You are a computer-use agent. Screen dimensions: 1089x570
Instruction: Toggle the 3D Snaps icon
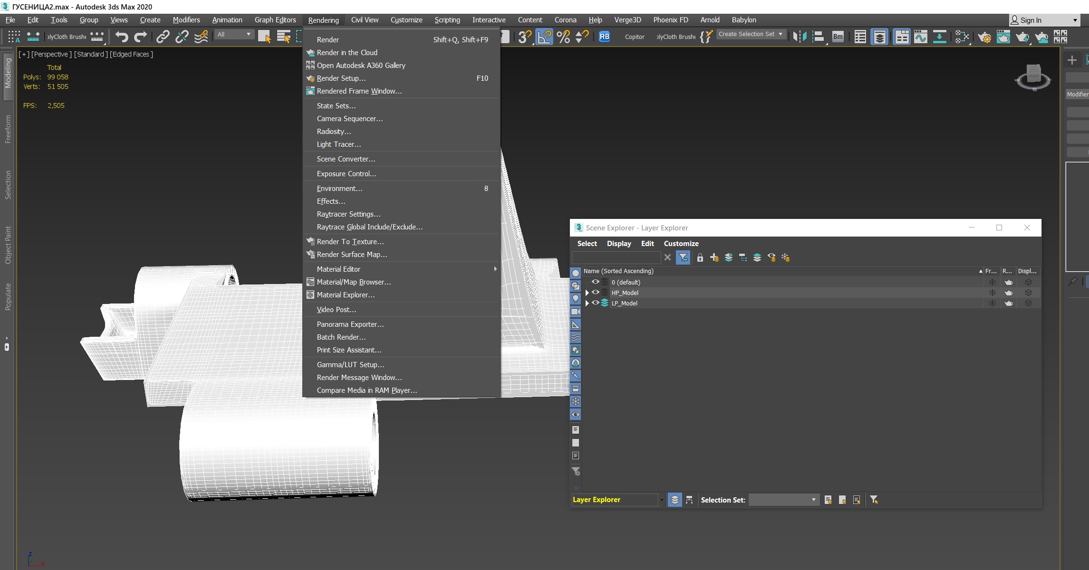click(525, 37)
